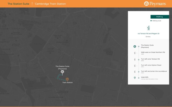This screenshot has width=172, height=107.
Task: Click the 'Walking route' legend label
Action: [157, 21]
